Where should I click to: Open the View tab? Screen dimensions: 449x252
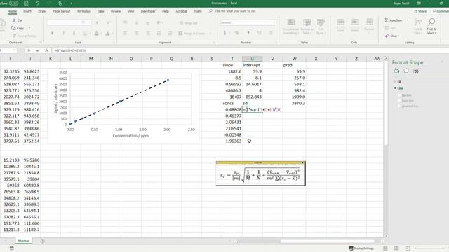click(130, 11)
